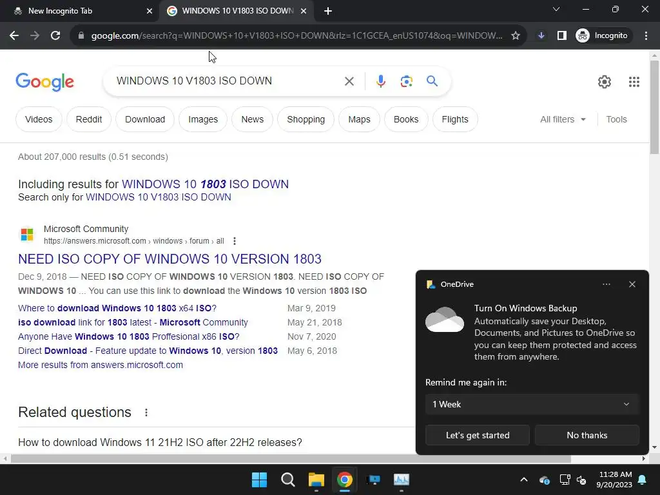This screenshot has height=495, width=660.
Task: Click the horizontal scrollbar at page bottom
Action: point(291,459)
